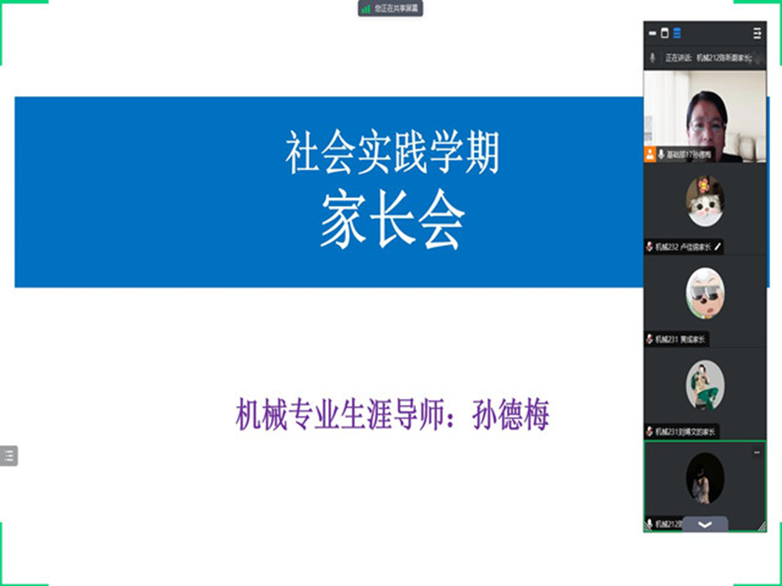Open the floating sidebar handle at left edge

pyautogui.click(x=8, y=456)
